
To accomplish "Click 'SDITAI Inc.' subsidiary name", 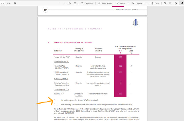I will pos(59,94).
